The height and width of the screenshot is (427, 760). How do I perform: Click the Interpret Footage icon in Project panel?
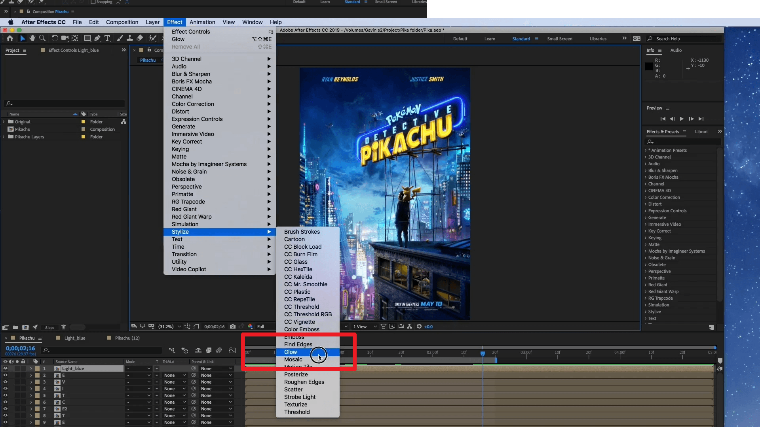pyautogui.click(x=6, y=327)
